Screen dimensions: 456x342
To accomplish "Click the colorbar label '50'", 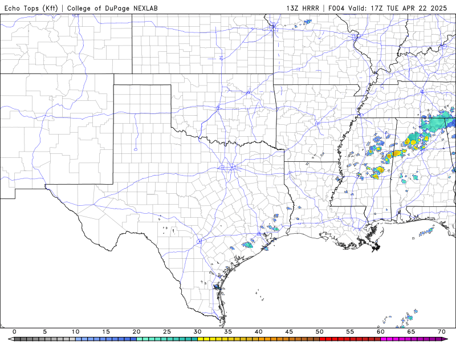I will tap(320, 332).
